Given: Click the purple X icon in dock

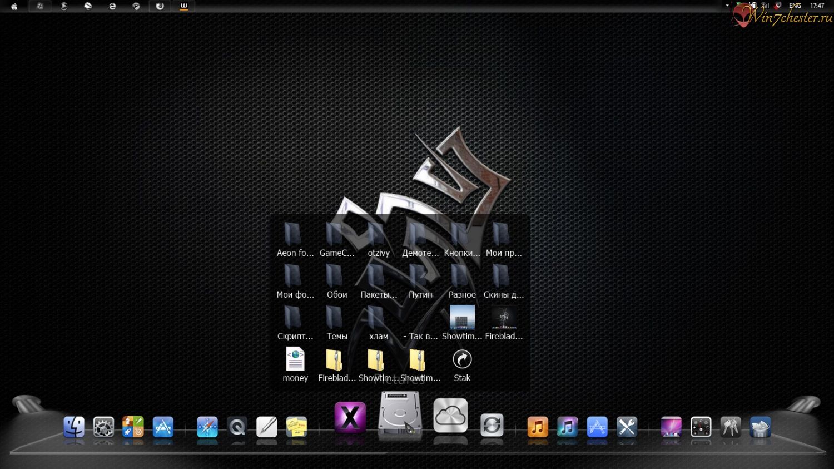Looking at the screenshot, I should 350,417.
